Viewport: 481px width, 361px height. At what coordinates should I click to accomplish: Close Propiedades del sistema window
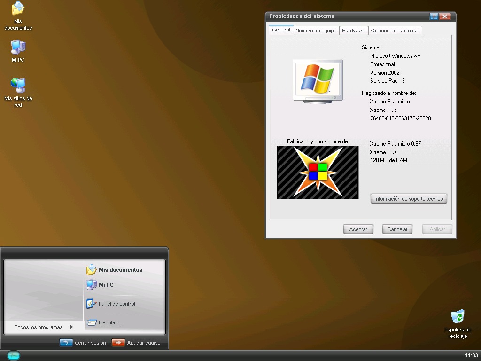(x=445, y=16)
